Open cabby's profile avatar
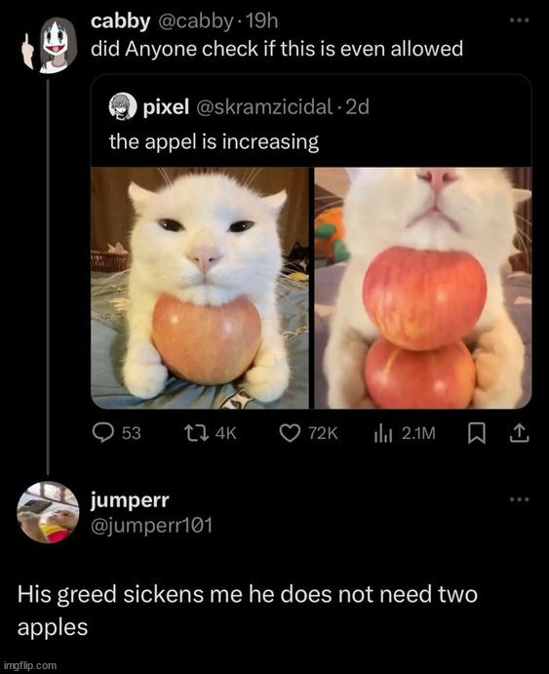549x674 pixels. click(59, 45)
